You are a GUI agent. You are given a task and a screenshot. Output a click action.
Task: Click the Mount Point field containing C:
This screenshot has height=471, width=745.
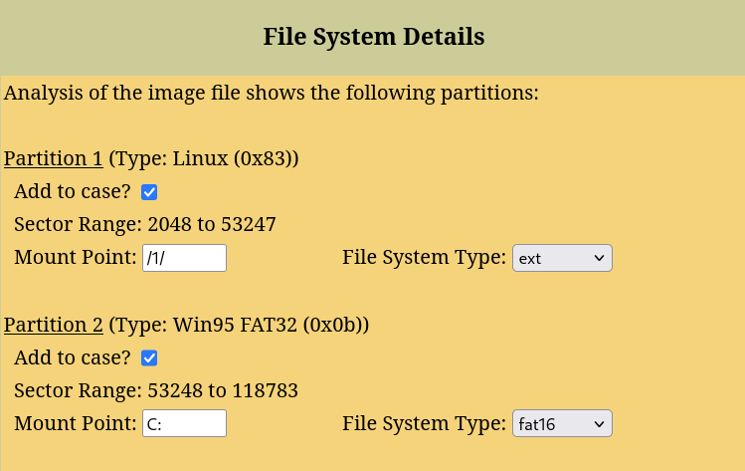185,425
